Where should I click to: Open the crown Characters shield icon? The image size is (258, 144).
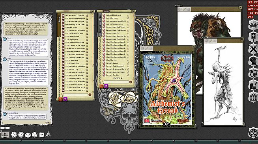253,25
